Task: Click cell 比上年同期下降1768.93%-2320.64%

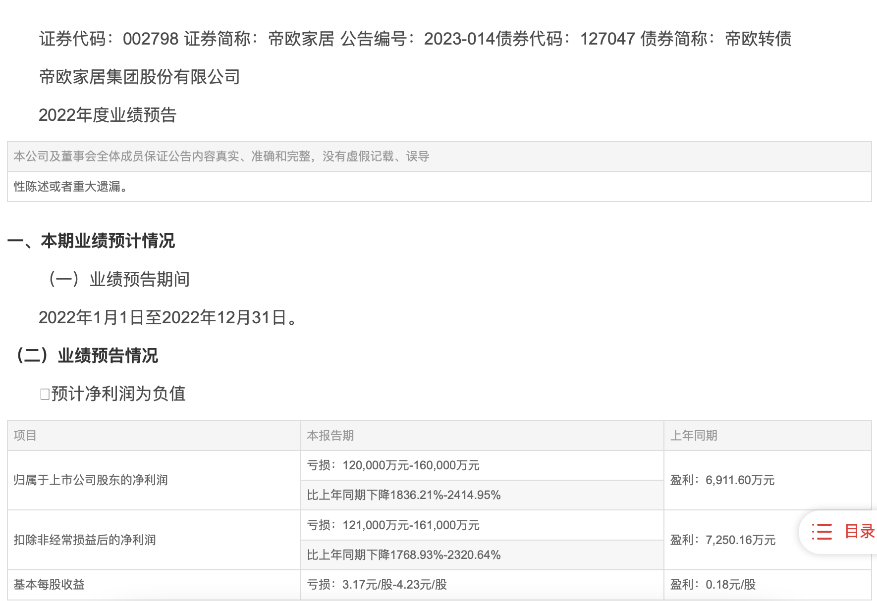Action: point(482,555)
